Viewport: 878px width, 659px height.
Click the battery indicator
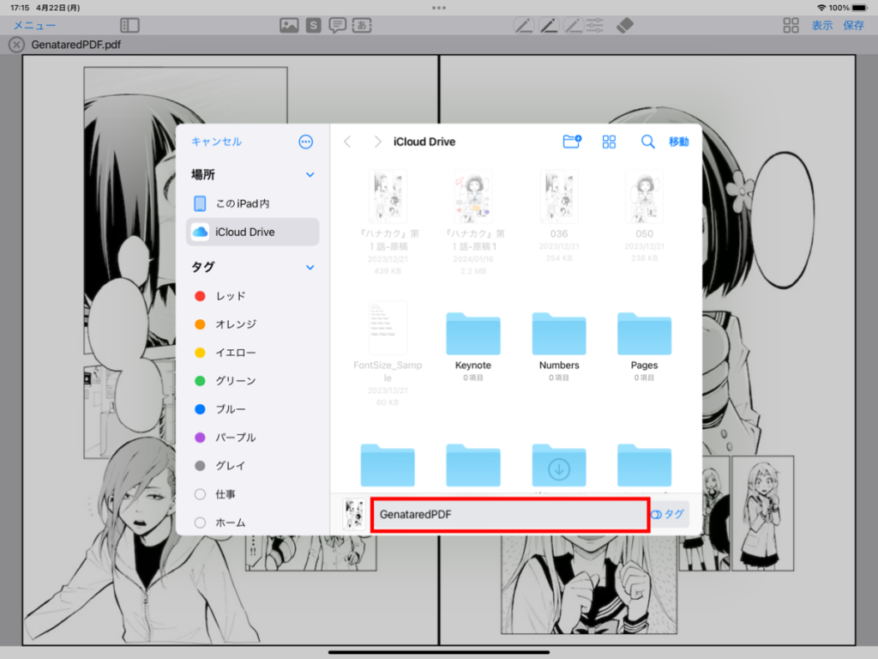[x=860, y=8]
